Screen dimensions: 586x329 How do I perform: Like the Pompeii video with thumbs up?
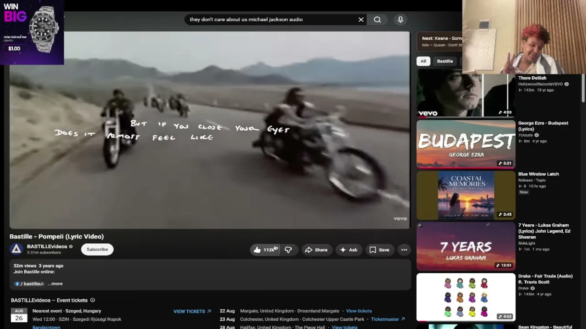264,250
